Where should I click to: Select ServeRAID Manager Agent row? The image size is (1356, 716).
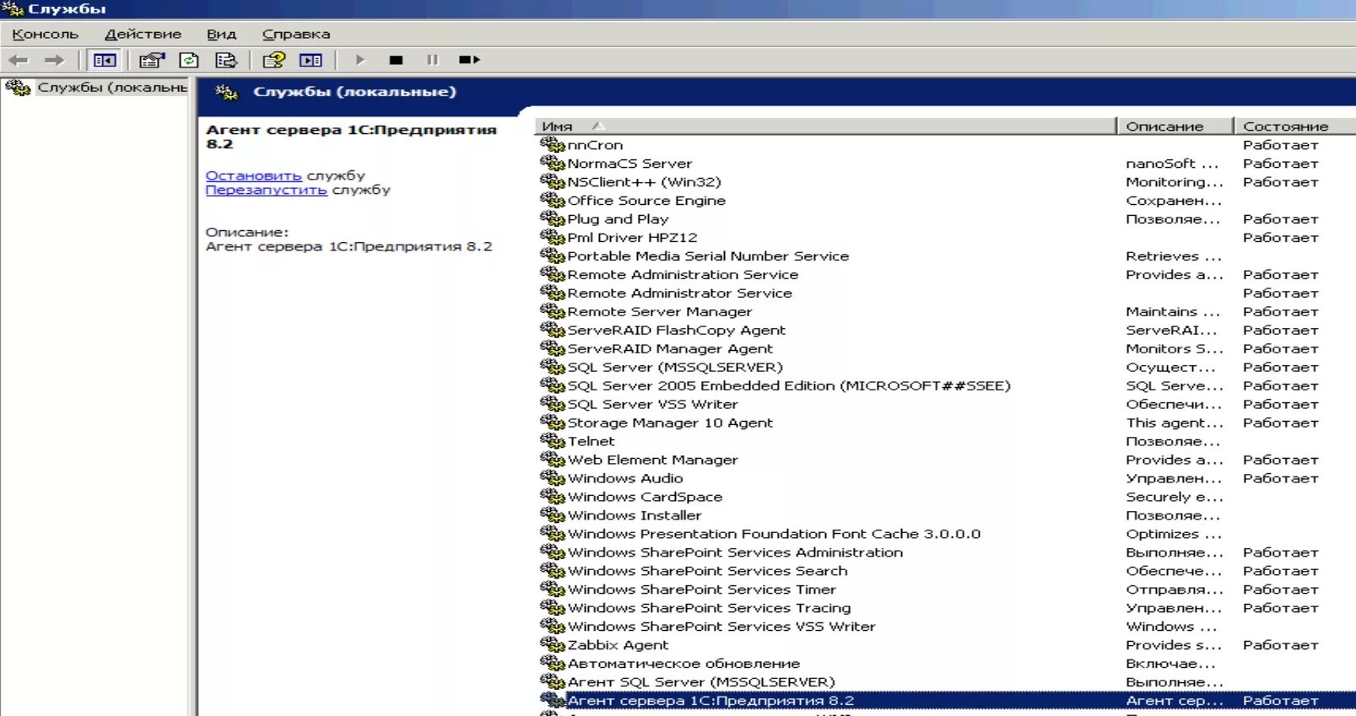(x=945, y=348)
